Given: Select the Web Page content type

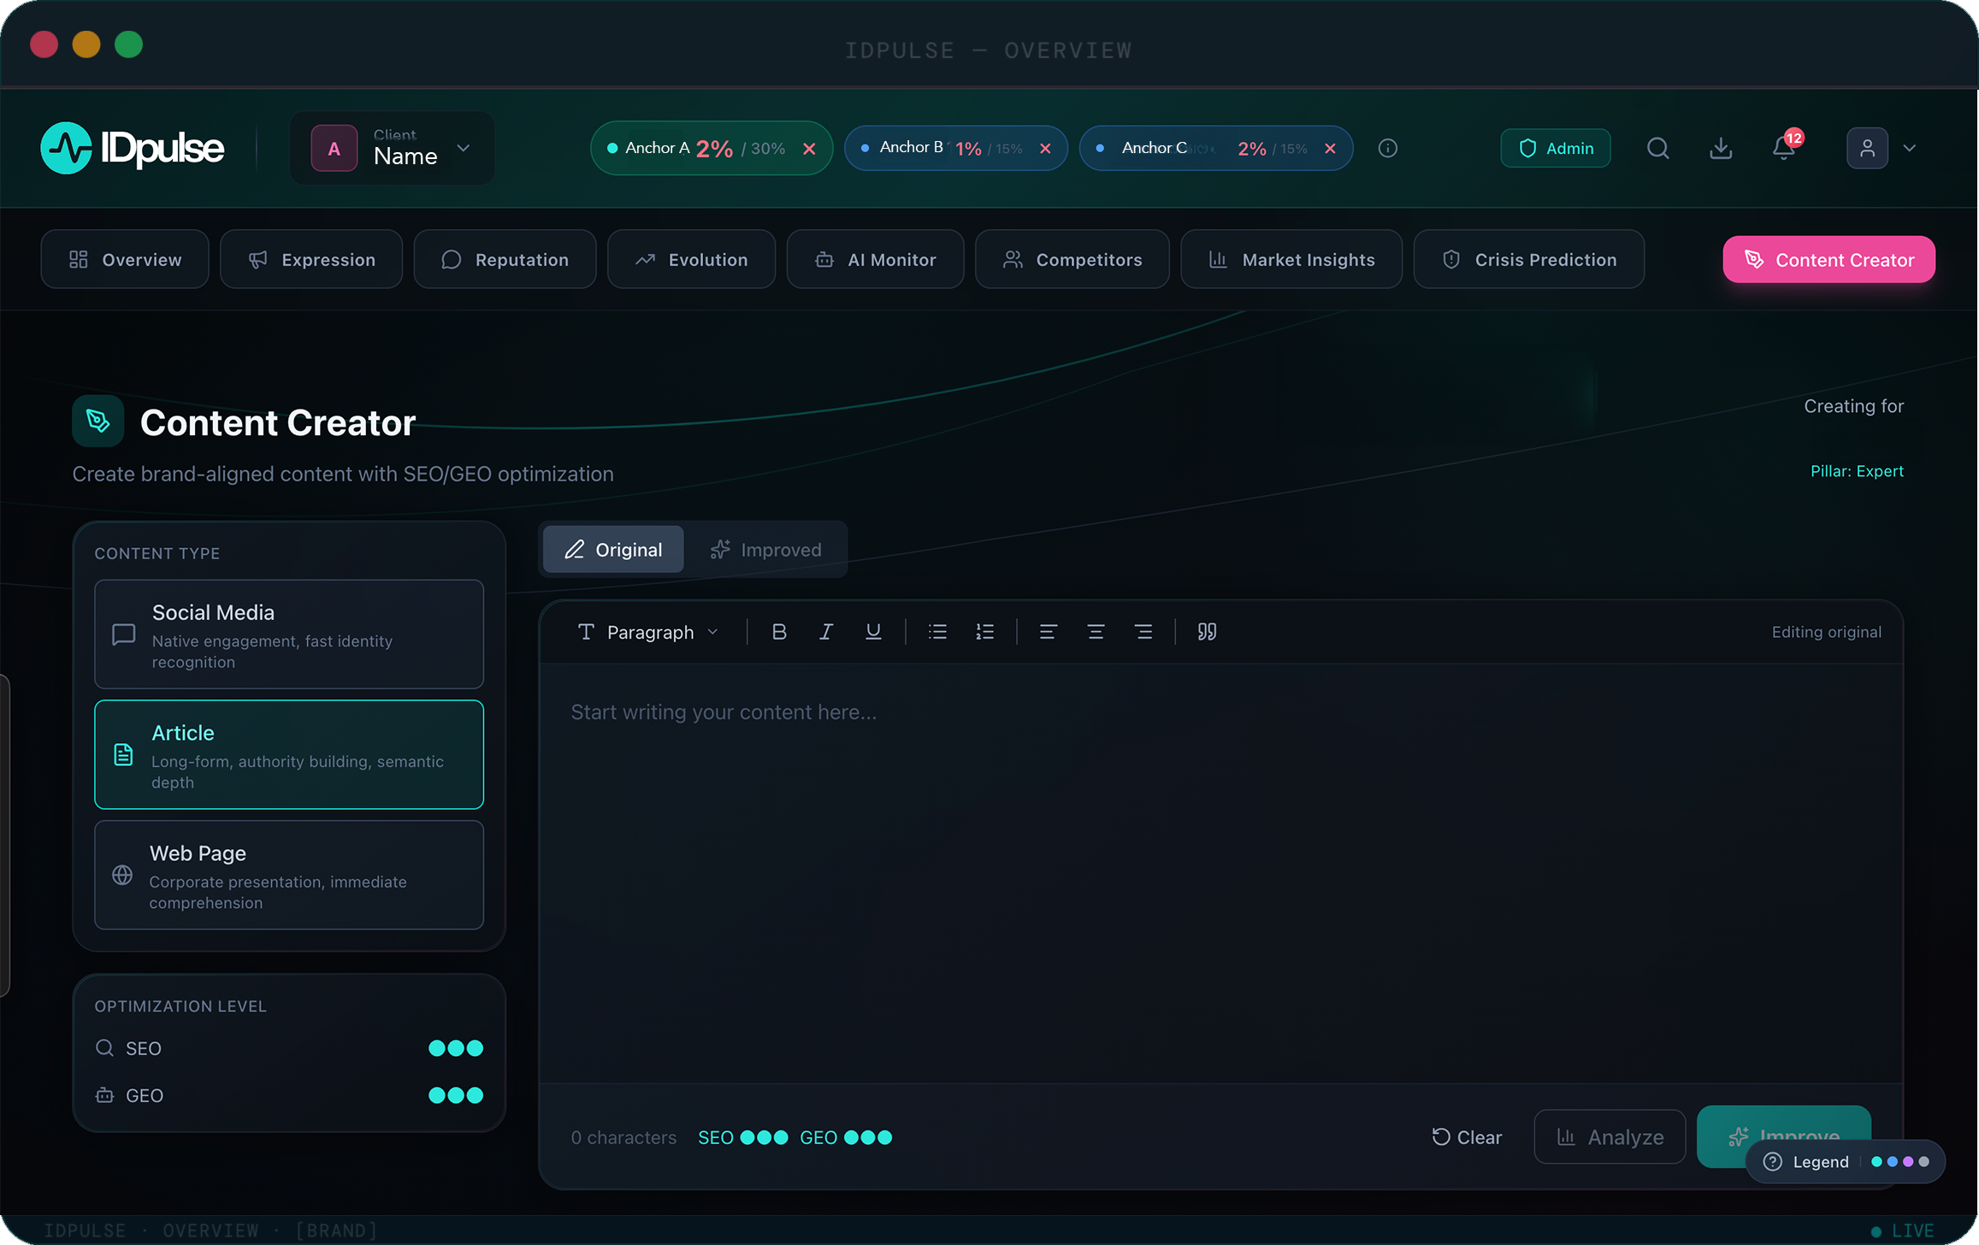Looking at the screenshot, I should click(x=289, y=876).
